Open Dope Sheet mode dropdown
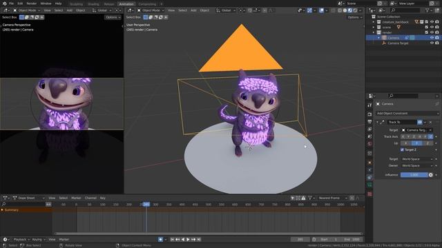 pos(28,198)
